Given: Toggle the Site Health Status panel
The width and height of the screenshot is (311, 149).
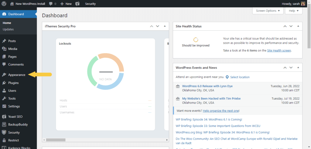Looking at the screenshot, I should pyautogui.click(x=298, y=26).
